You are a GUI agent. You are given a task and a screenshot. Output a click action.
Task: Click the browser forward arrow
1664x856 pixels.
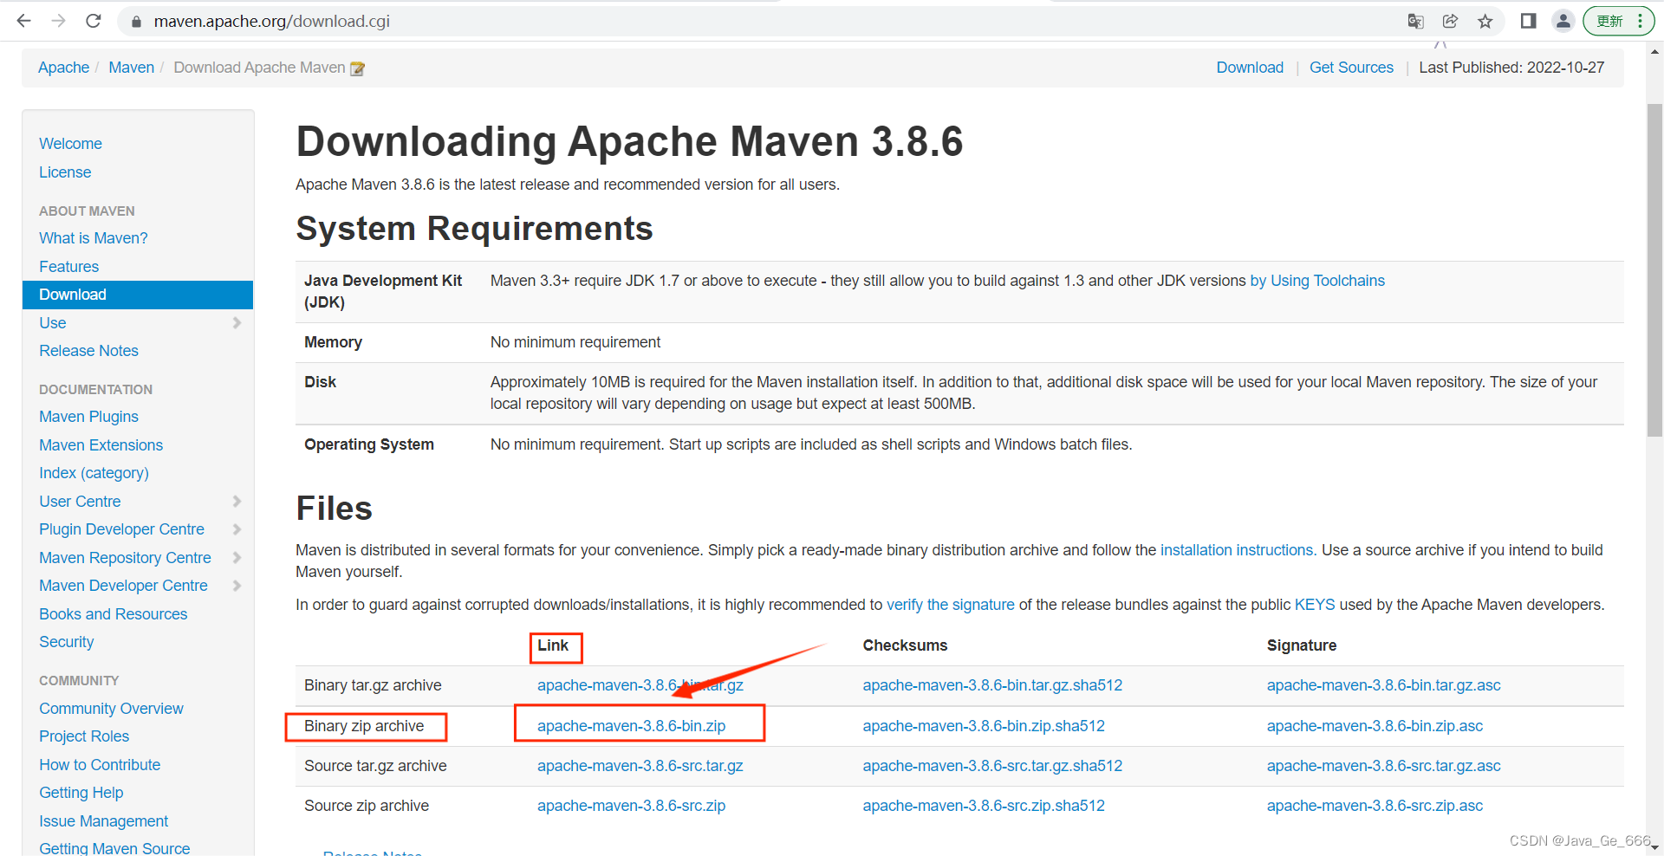(58, 21)
